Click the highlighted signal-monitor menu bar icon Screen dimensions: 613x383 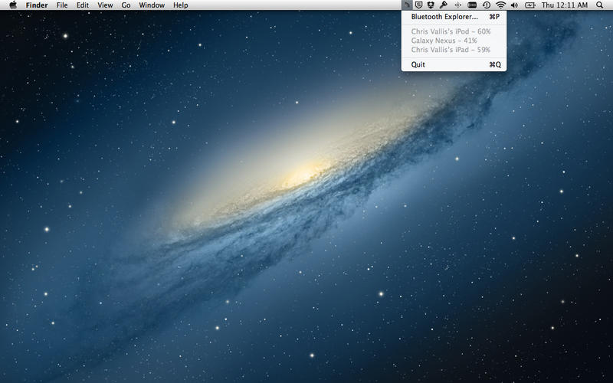[407, 5]
